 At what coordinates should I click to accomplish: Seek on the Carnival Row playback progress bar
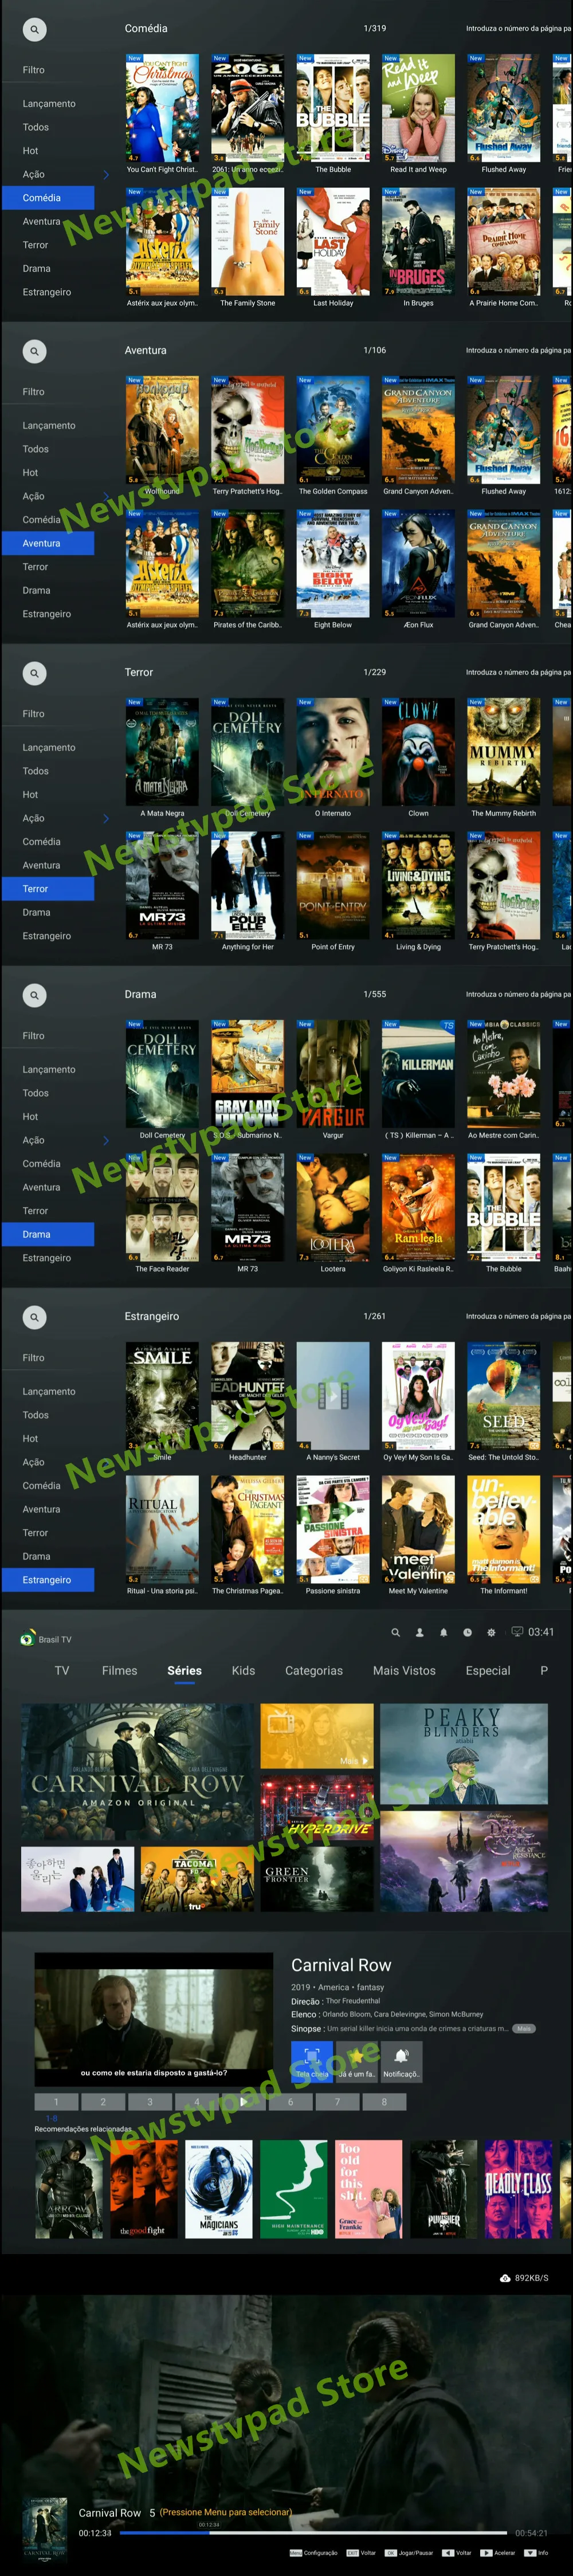tap(313, 2533)
